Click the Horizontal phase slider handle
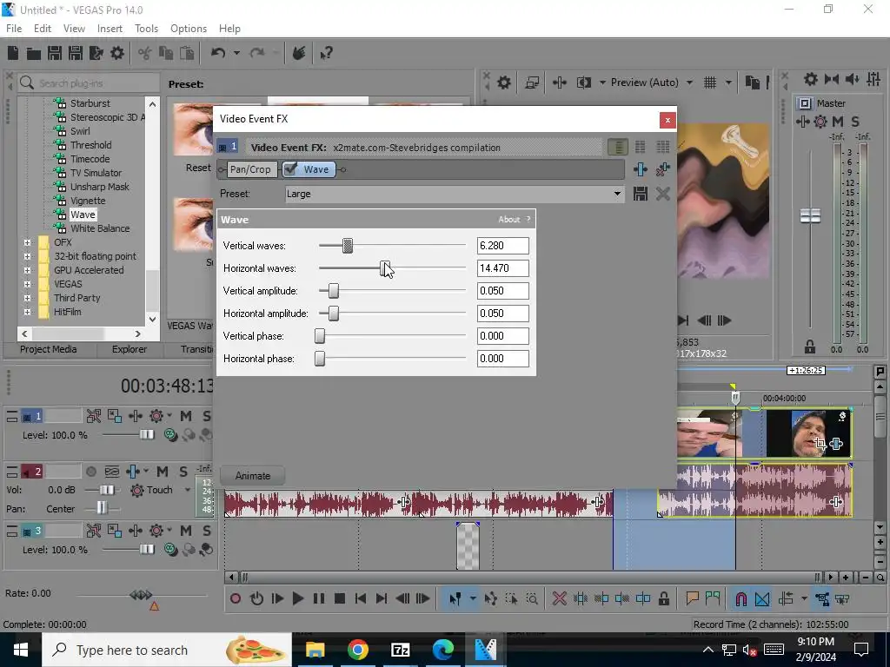This screenshot has height=667, width=890. [x=320, y=359]
